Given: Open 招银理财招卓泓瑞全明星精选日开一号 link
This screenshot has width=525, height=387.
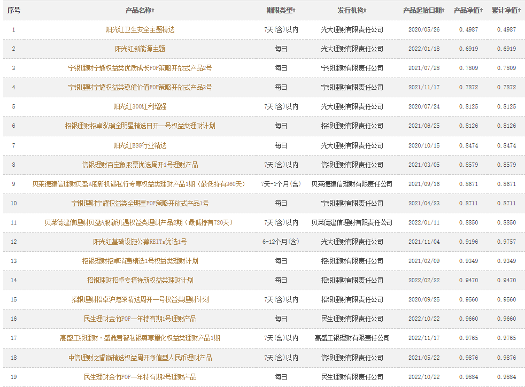Looking at the screenshot, I should point(140,126).
